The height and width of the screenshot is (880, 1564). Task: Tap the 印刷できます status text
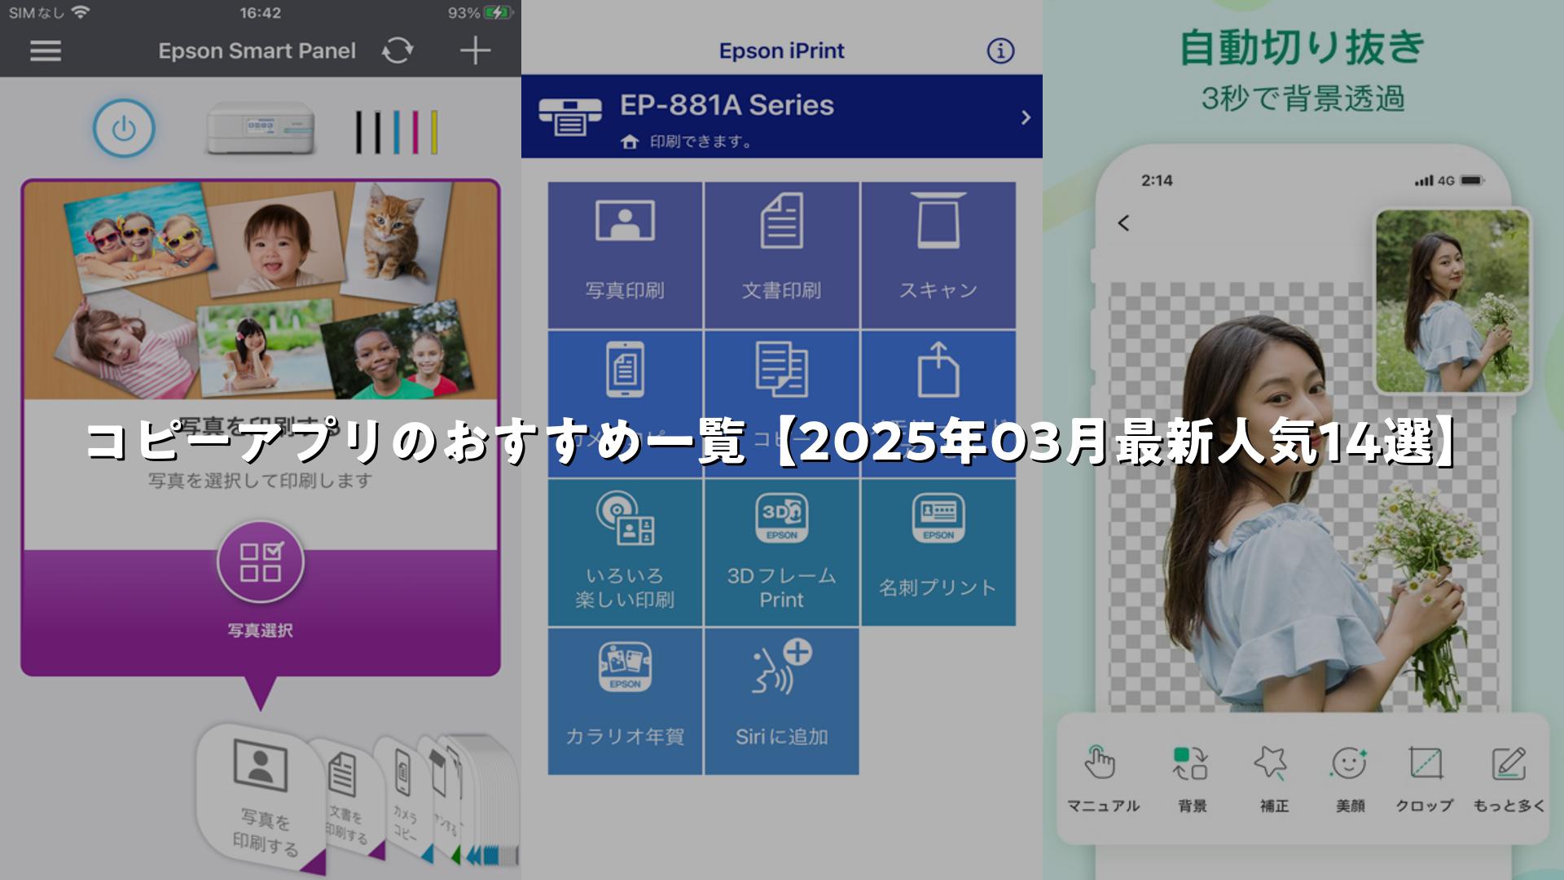(x=701, y=142)
